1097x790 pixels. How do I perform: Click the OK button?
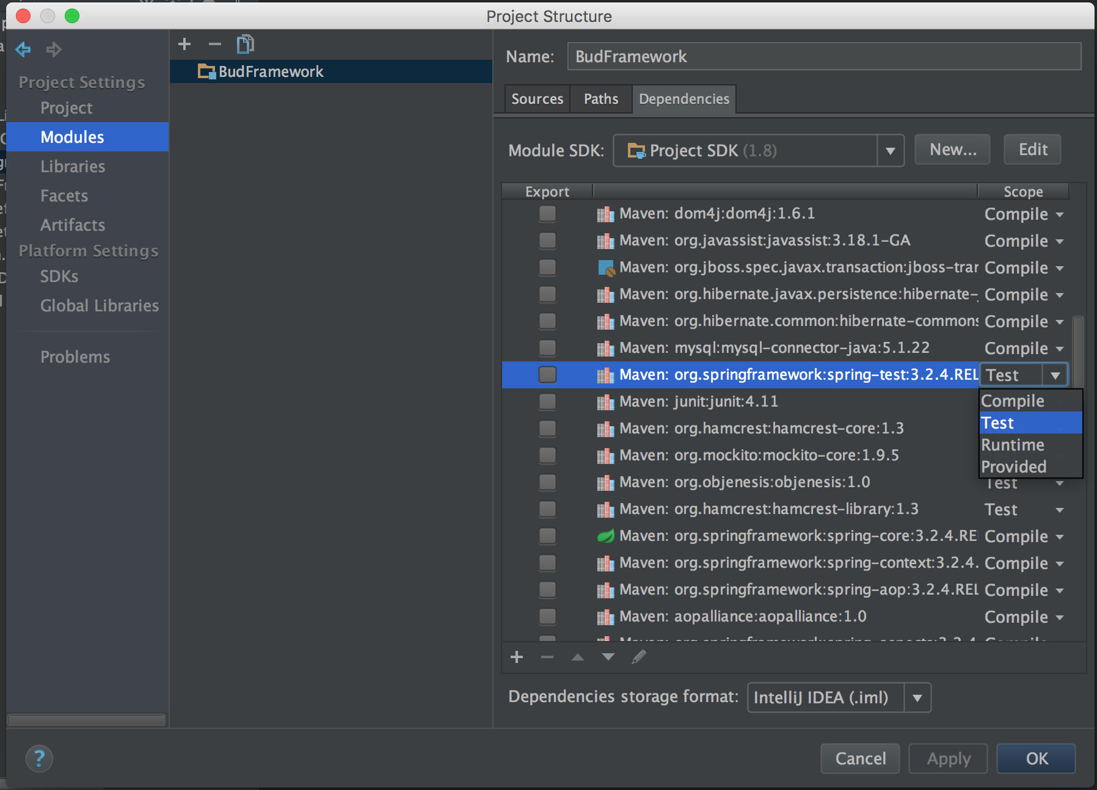[x=1037, y=759]
